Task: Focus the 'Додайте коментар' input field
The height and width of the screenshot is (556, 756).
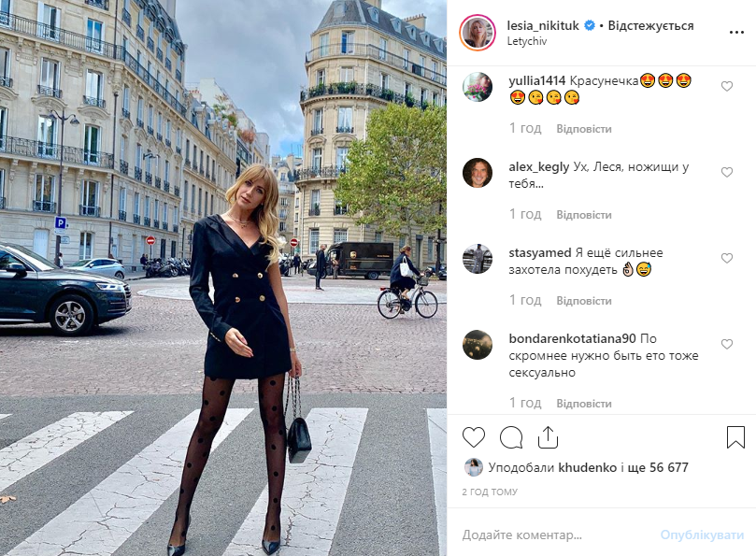Action: click(554, 535)
